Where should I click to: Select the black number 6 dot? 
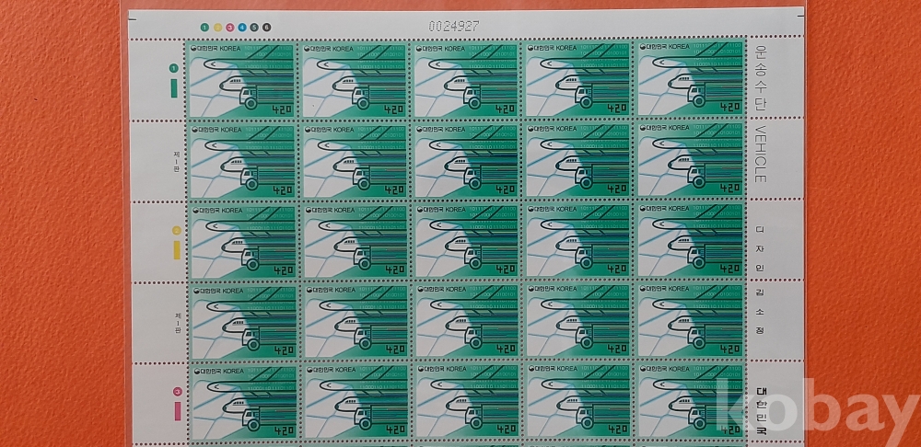[267, 27]
